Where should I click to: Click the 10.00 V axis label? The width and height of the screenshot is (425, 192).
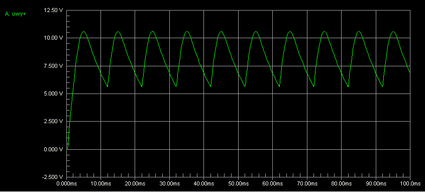pyautogui.click(x=53, y=38)
